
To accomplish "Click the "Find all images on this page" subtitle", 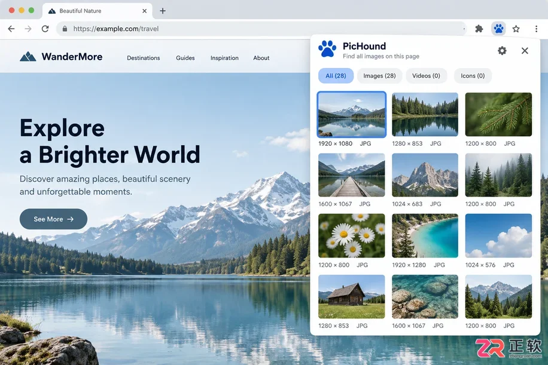I will (x=381, y=56).
